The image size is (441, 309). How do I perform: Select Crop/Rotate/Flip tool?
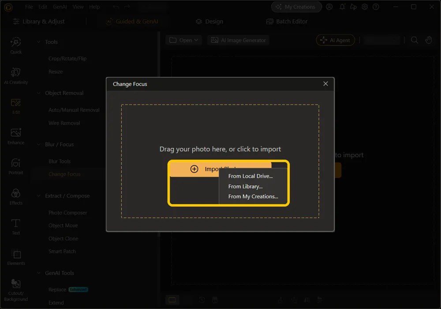pos(67,59)
